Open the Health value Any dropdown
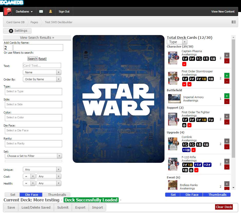Image resolution: width=241 pixels, height=216 pixels. pyautogui.click(x=49, y=183)
